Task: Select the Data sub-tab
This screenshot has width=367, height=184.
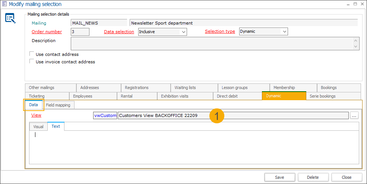Action: pos(34,105)
